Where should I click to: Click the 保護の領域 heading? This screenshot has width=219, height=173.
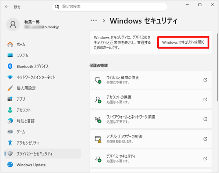coord(99,66)
